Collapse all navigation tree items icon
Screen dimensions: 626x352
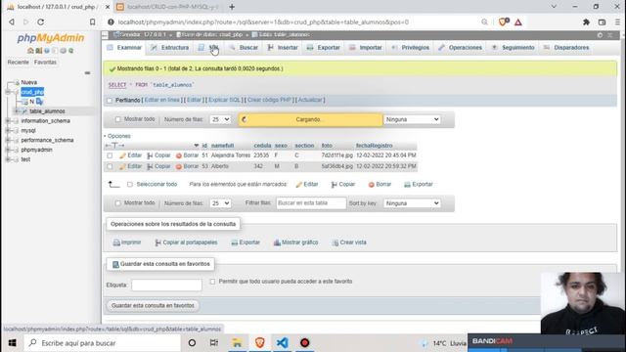click(87, 73)
